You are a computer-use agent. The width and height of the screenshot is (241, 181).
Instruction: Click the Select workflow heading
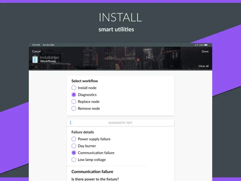click(85, 81)
